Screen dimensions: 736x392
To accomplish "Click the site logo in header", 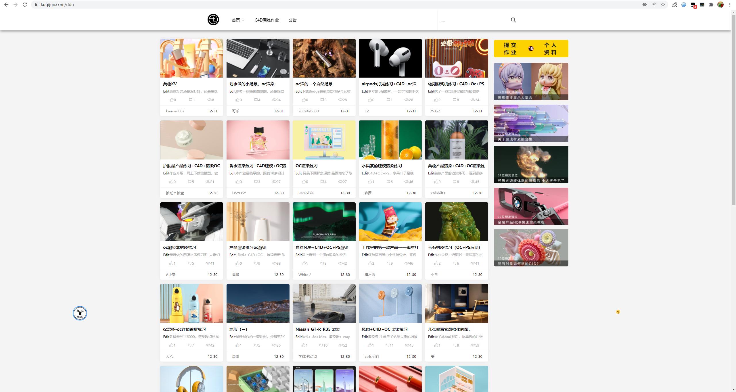I will tap(213, 20).
